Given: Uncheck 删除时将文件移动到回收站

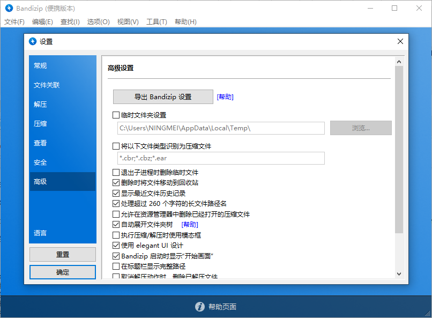Looking at the screenshot, I should pyautogui.click(x=116, y=182).
